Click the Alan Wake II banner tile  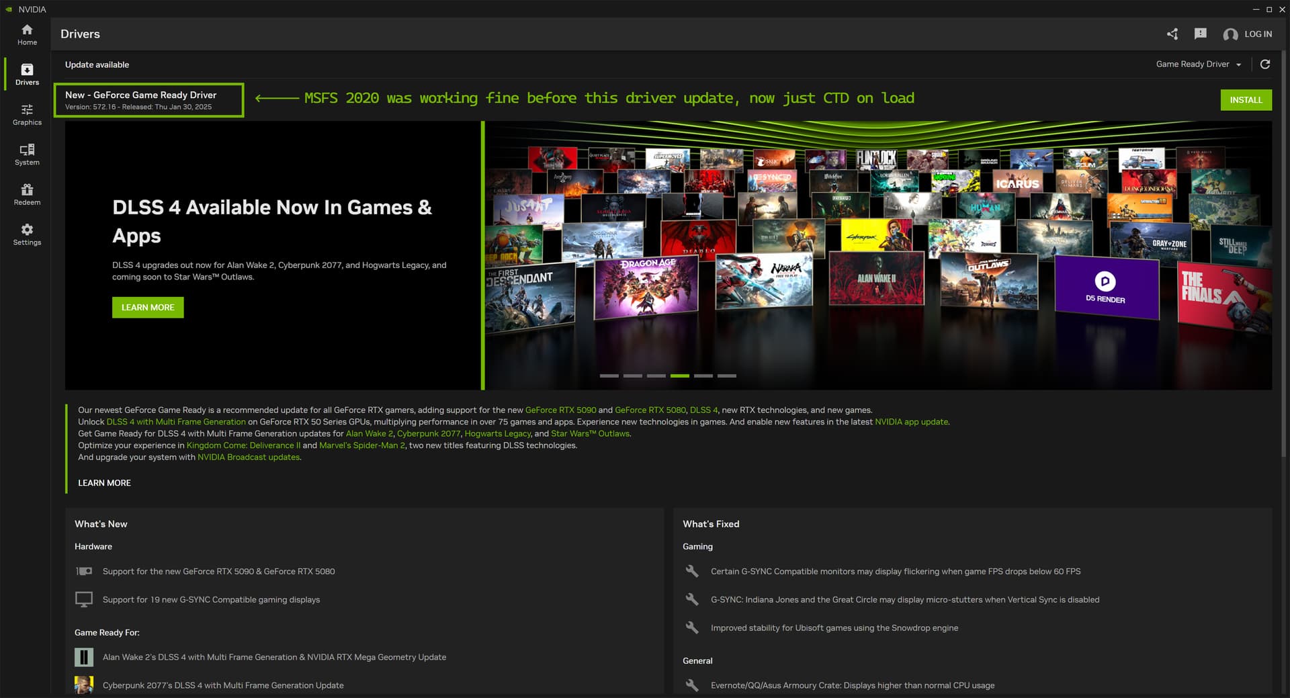pyautogui.click(x=876, y=279)
